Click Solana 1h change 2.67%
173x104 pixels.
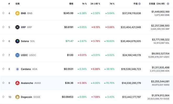click(82, 41)
